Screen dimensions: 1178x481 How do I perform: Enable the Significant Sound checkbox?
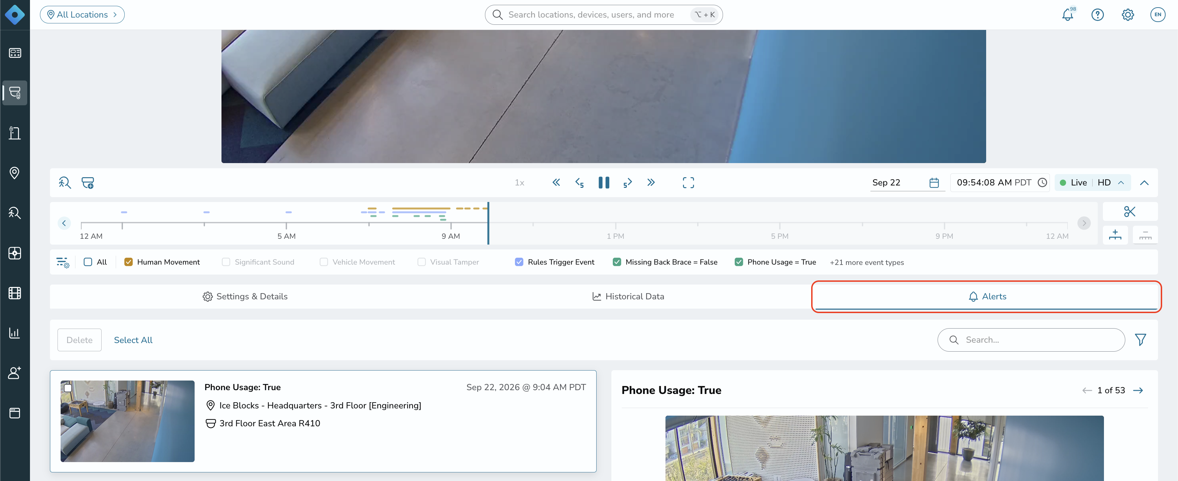pos(226,262)
